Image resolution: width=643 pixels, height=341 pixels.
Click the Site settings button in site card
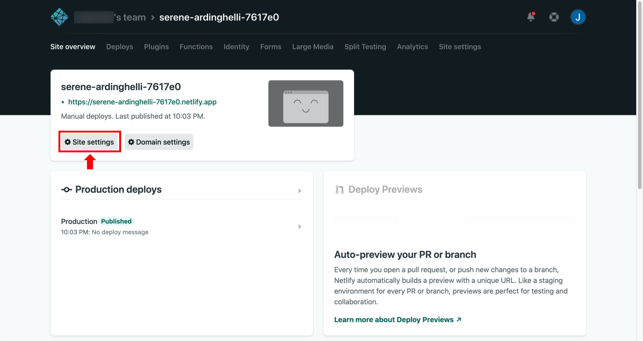[90, 142]
